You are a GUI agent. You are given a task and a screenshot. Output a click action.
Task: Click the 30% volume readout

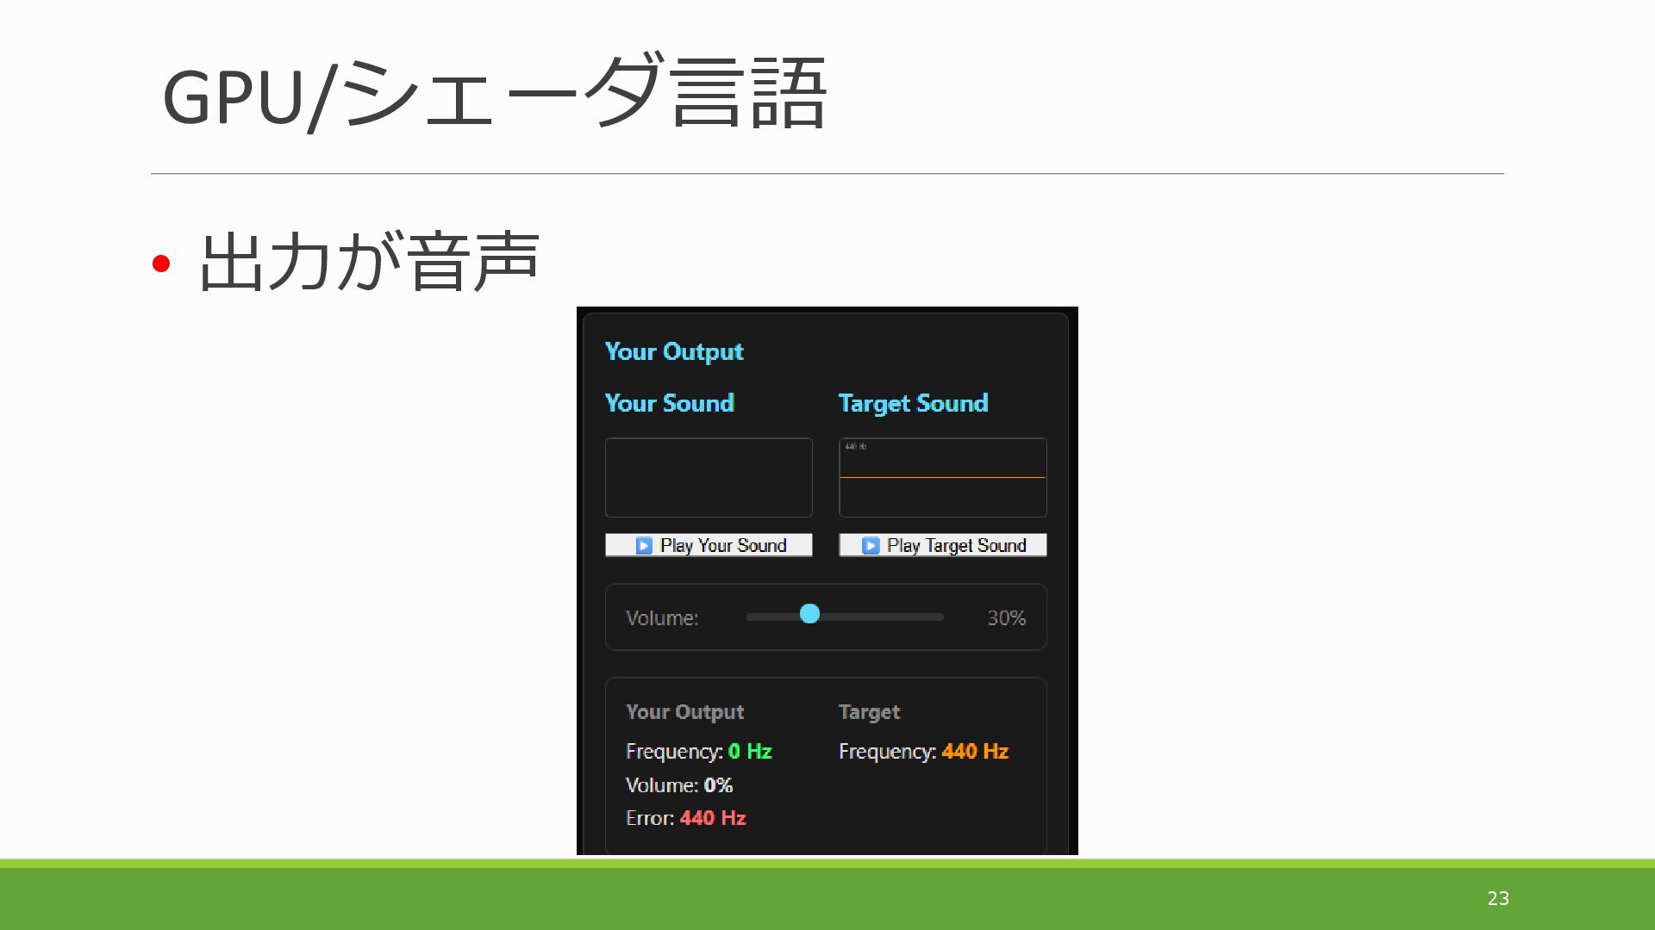[x=1006, y=617]
